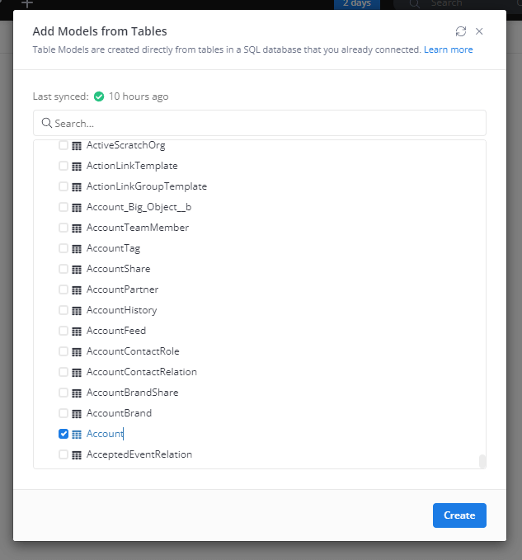Screen dimensions: 522x560
Task: Click the table list scrollbar thumb
Action: 482,461
